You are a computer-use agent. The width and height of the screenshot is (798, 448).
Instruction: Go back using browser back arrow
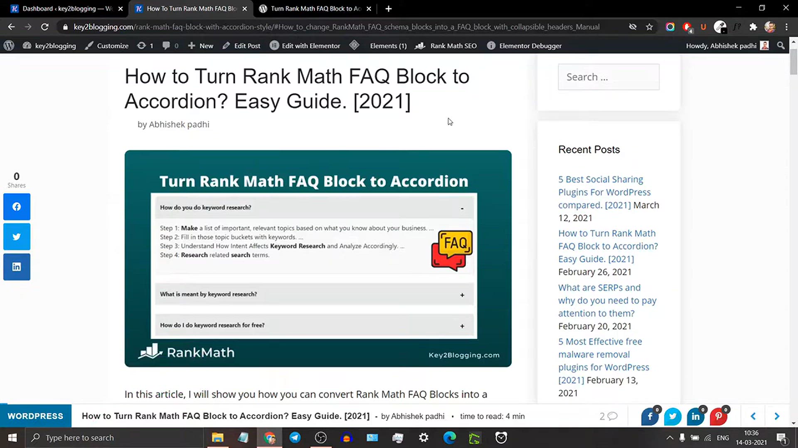(11, 27)
